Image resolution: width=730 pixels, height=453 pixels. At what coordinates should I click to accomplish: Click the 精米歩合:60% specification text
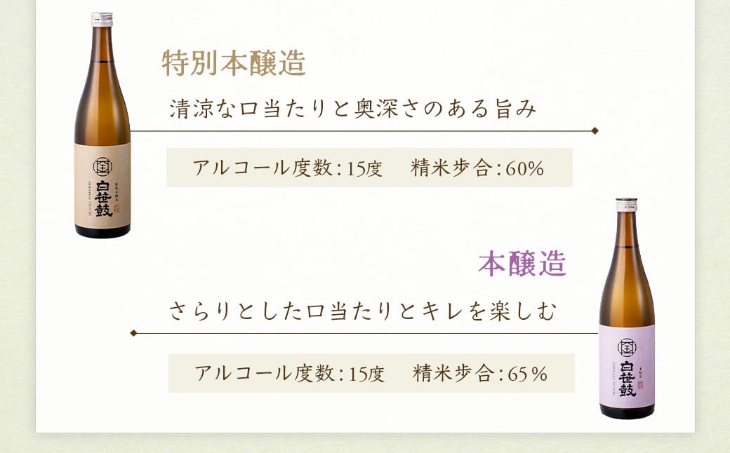[x=477, y=168]
